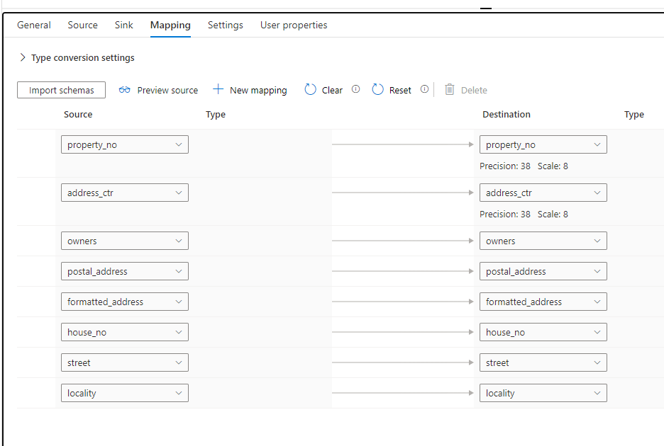This screenshot has width=664, height=446.
Task: Open the destination address_ctr dropdown
Action: click(543, 193)
